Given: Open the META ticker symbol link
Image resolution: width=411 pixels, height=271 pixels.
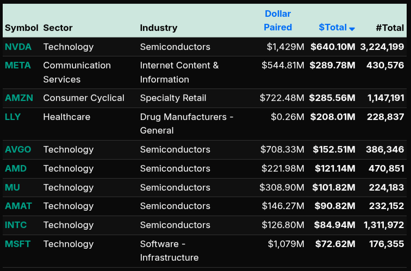Looking at the screenshot, I should (x=18, y=65).
